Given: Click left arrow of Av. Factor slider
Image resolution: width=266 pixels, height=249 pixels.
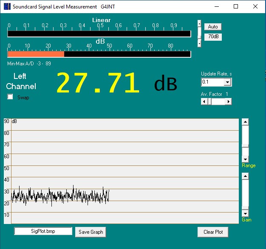Looking at the screenshot, I should (x=204, y=101).
